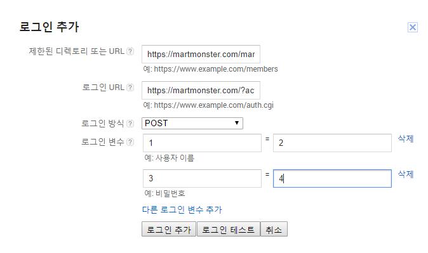
Task: Focus the restricted directory URL field
Action: pyautogui.click(x=201, y=55)
